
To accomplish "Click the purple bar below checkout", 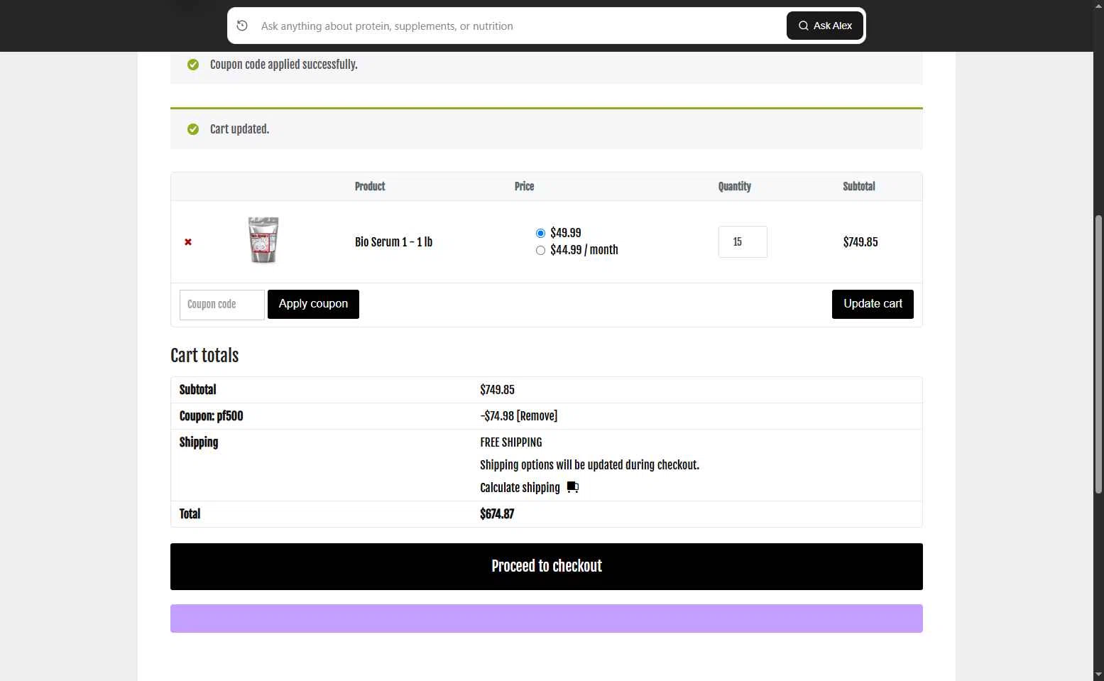I will [547, 619].
